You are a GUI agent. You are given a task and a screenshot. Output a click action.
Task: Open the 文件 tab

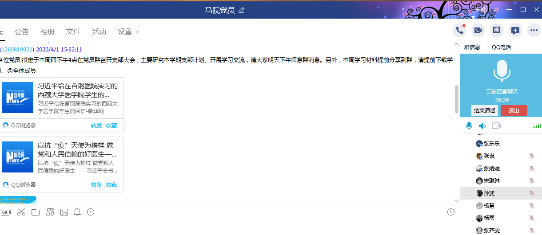pyautogui.click(x=73, y=31)
